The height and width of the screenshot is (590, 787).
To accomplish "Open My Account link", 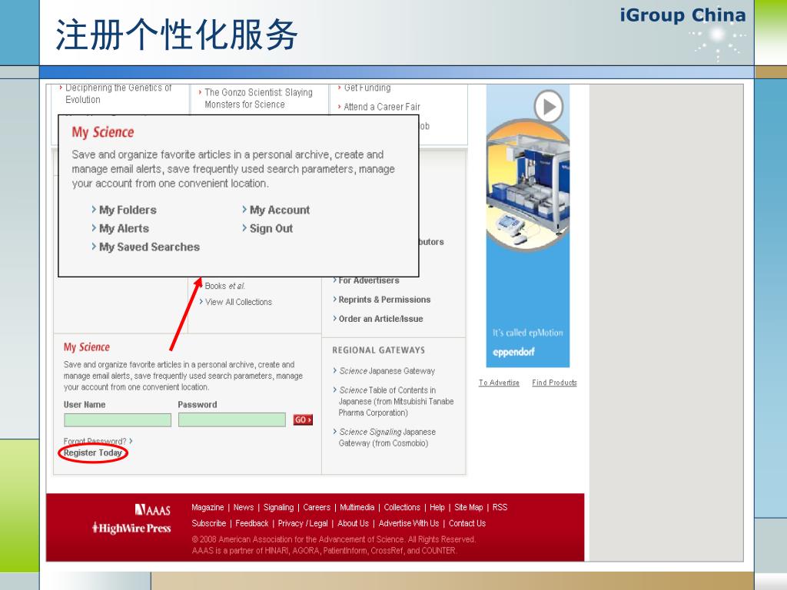I will pyautogui.click(x=280, y=210).
